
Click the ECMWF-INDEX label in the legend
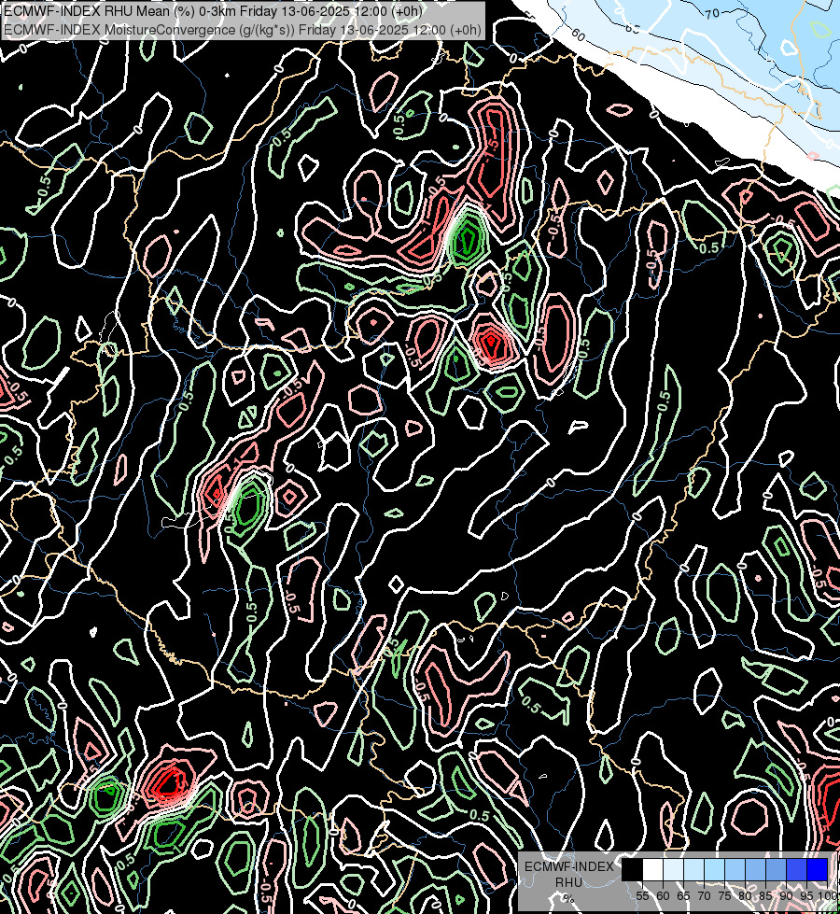[569, 866]
